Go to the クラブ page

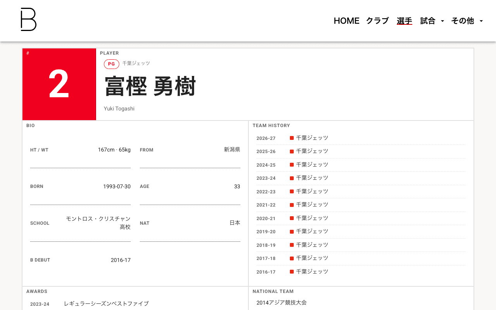pos(377,21)
